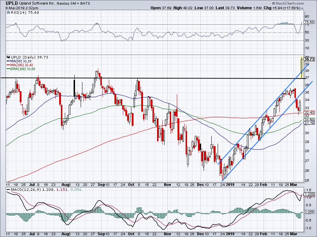Screen dimensions: 317x237
Task: Click the -1.0 level on the MACD axis
Action: coord(308,228)
